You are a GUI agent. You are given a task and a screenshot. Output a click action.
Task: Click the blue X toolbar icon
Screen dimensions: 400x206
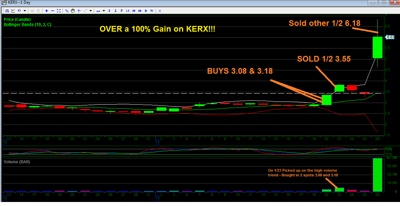point(160,11)
